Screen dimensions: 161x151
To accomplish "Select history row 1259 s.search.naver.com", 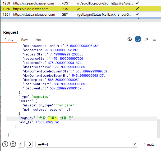I will [x=80, y=3].
